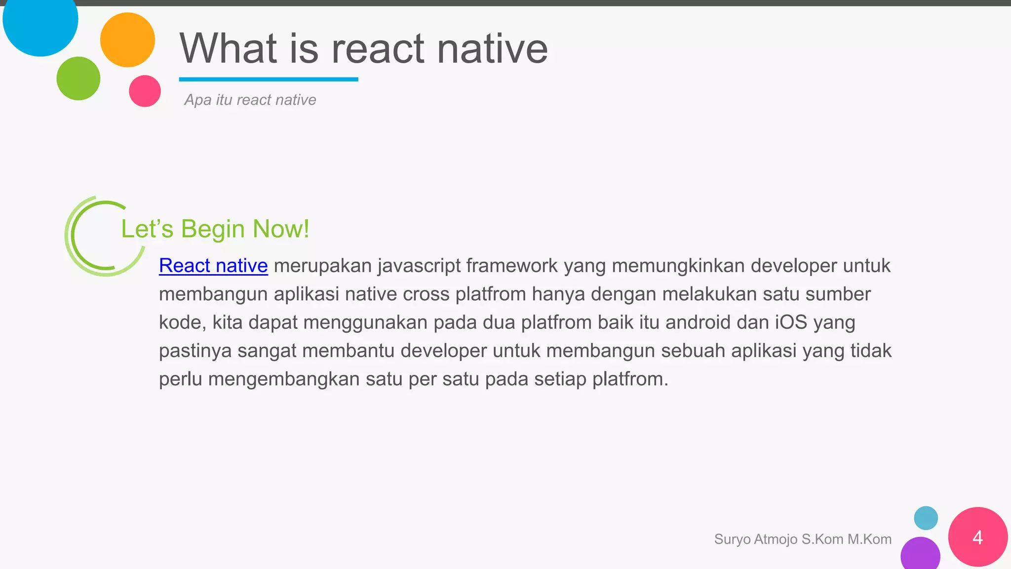Click the Let's Begin Now! heading
The height and width of the screenshot is (569, 1011).
[215, 229]
